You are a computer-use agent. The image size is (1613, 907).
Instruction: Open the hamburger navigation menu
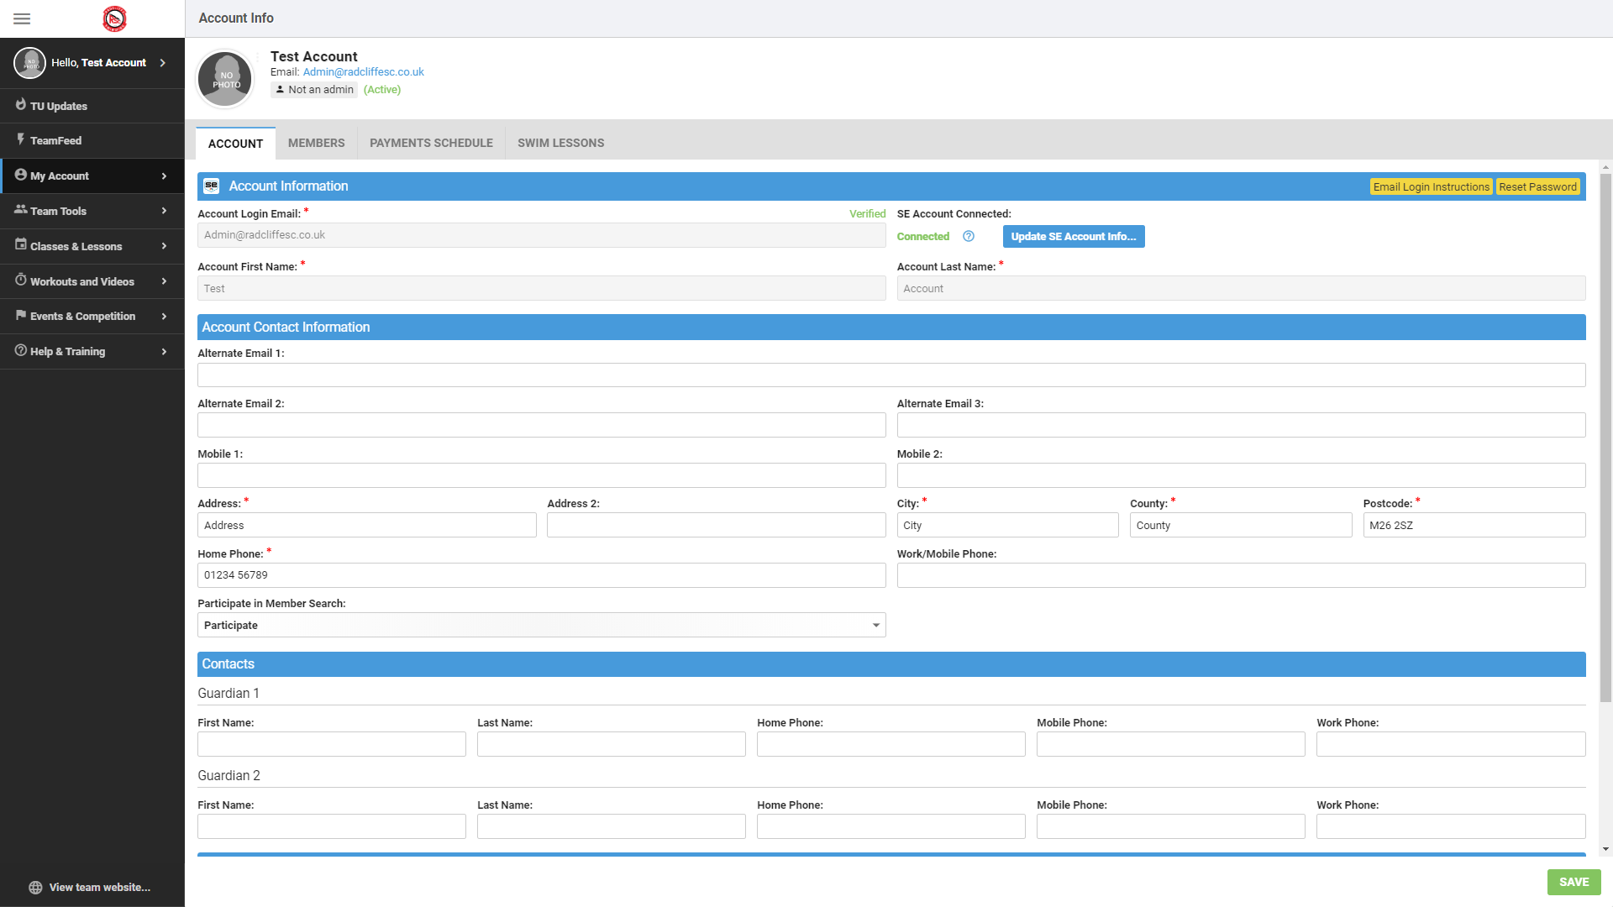click(22, 18)
